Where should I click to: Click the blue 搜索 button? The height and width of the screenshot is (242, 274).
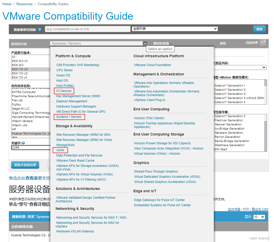259,29
